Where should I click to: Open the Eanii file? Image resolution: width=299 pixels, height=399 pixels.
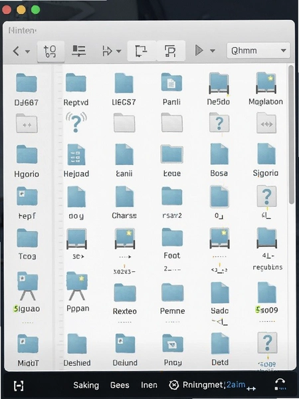[124, 154]
